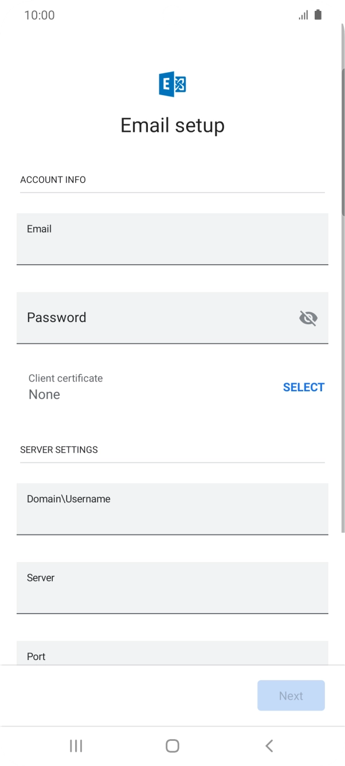This screenshot has height=766, width=345.
Task: Tap the Back navigation arrow
Action: [x=269, y=745]
